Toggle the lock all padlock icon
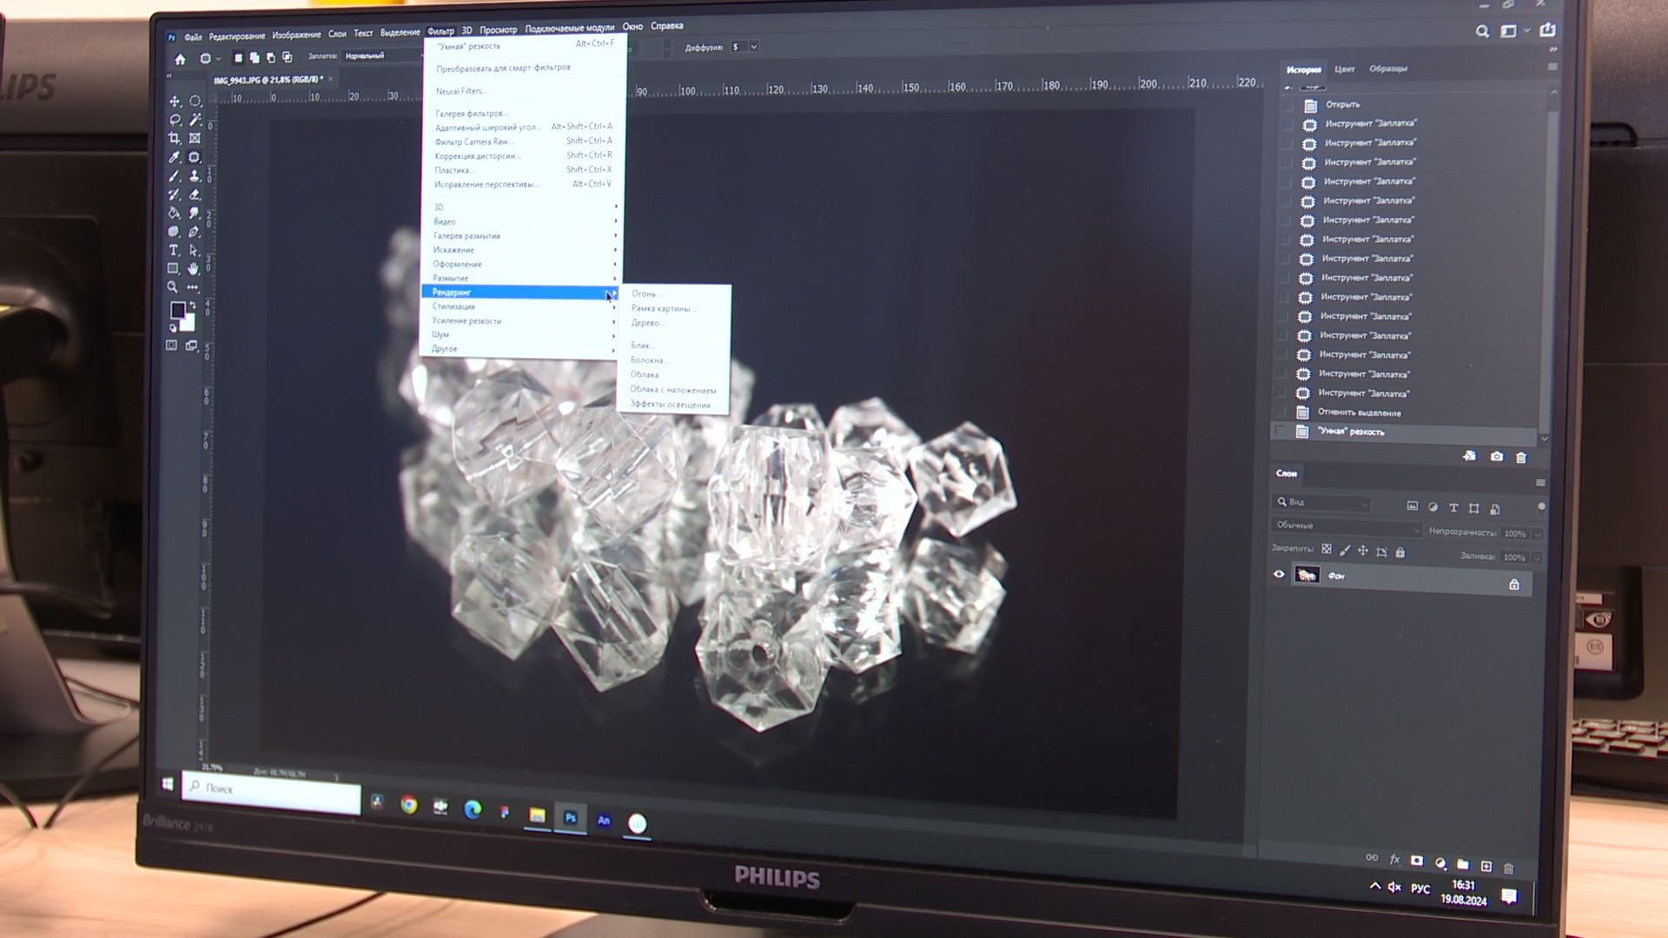This screenshot has width=1668, height=938. pyautogui.click(x=1400, y=552)
